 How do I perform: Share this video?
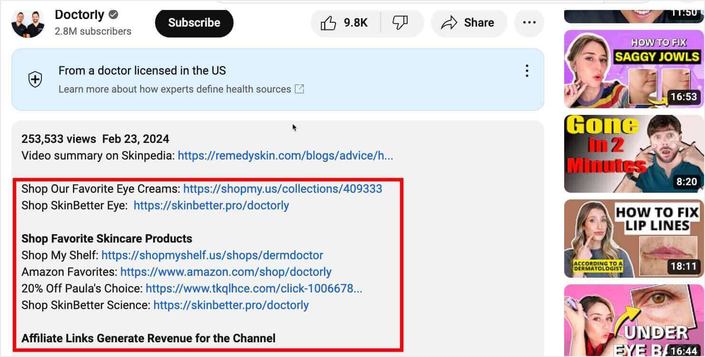pyautogui.click(x=469, y=22)
